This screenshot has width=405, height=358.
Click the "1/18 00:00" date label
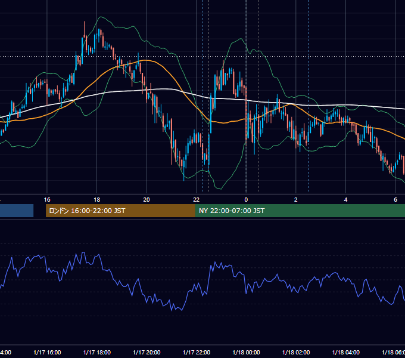[x=246, y=352]
